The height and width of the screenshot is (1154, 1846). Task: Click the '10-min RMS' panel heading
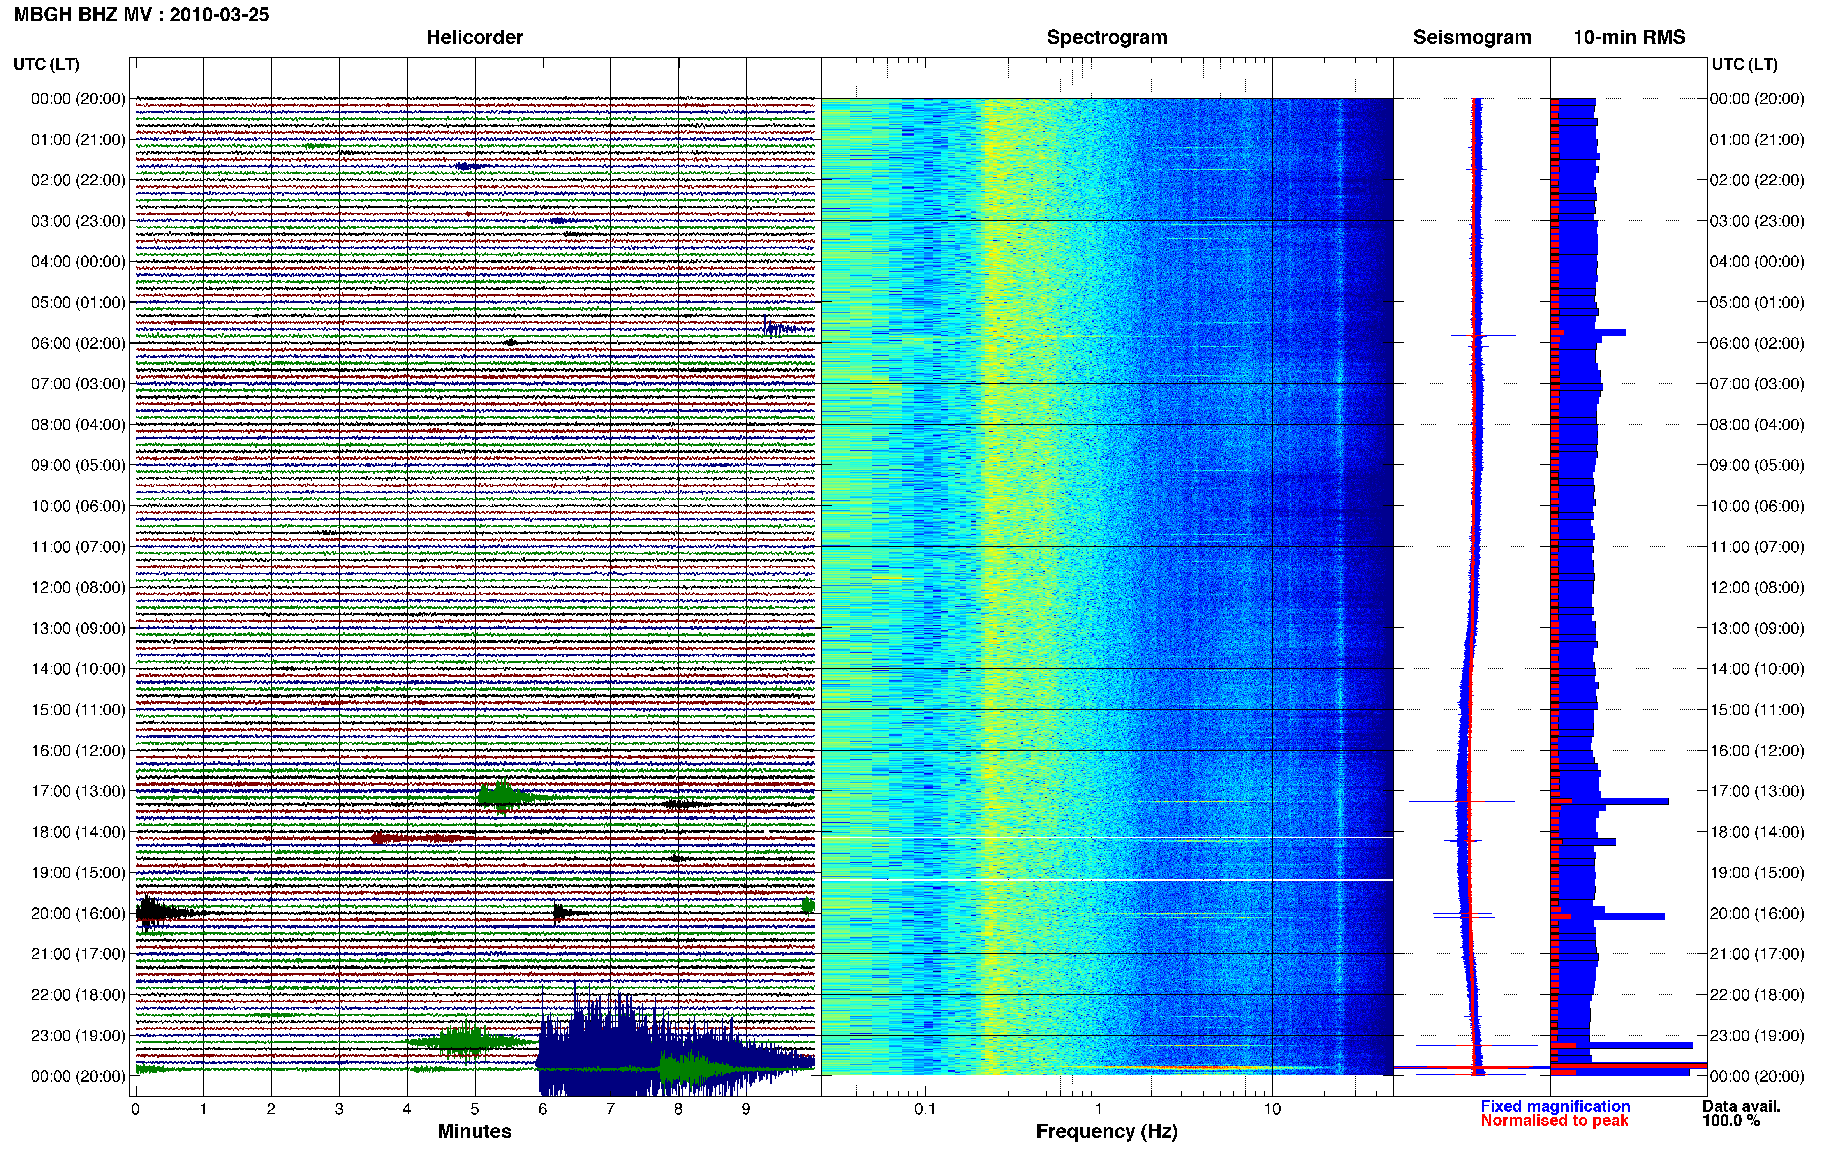1629,37
